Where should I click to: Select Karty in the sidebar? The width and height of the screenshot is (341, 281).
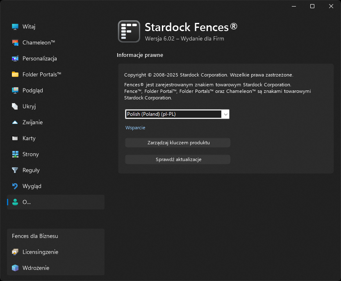pyautogui.click(x=56, y=138)
